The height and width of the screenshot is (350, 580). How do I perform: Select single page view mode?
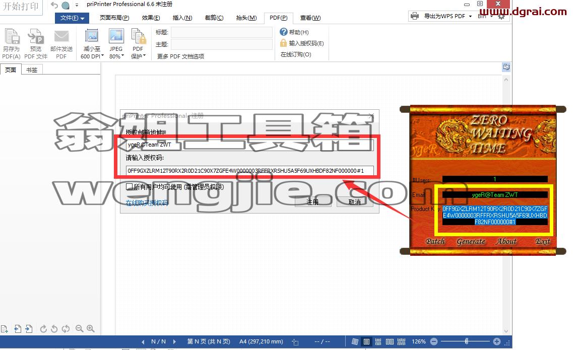pyautogui.click(x=366, y=342)
